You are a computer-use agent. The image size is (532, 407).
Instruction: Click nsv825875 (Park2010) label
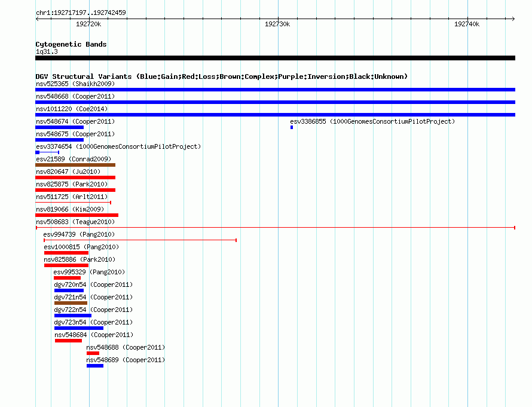point(72,184)
